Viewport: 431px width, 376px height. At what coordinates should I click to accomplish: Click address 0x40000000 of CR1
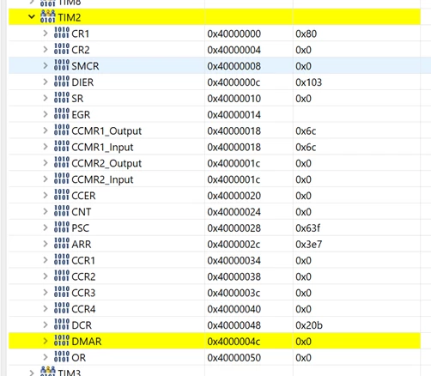[234, 33]
